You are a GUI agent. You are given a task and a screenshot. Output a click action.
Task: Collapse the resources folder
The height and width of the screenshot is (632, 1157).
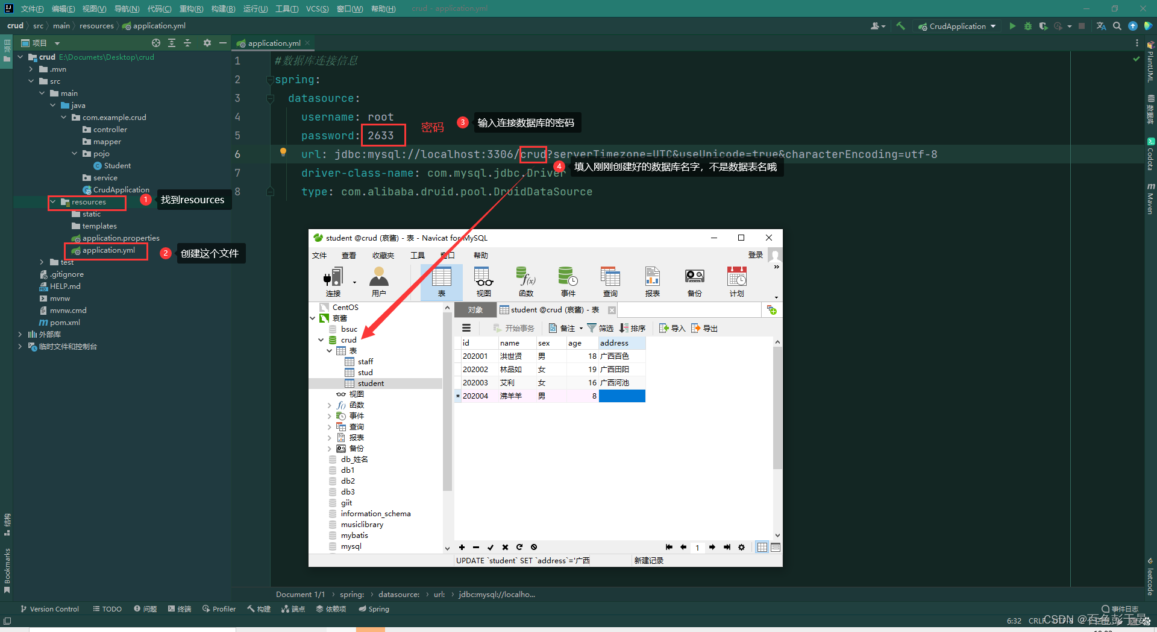click(53, 202)
